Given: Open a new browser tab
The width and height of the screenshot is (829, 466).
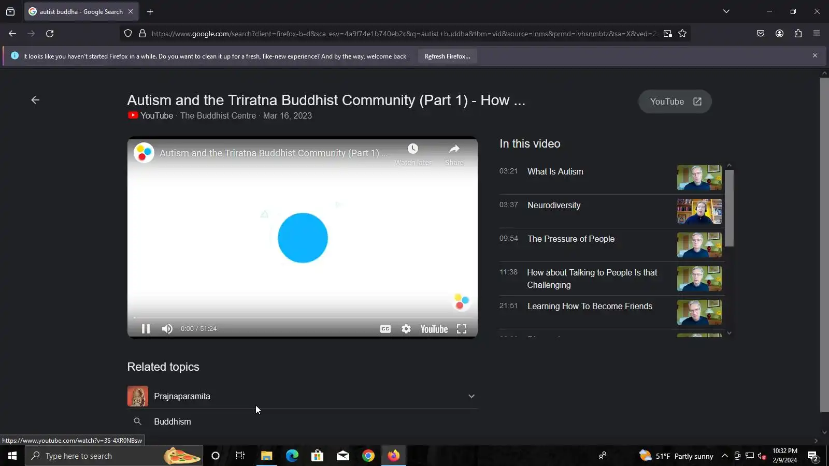Looking at the screenshot, I should click(150, 11).
